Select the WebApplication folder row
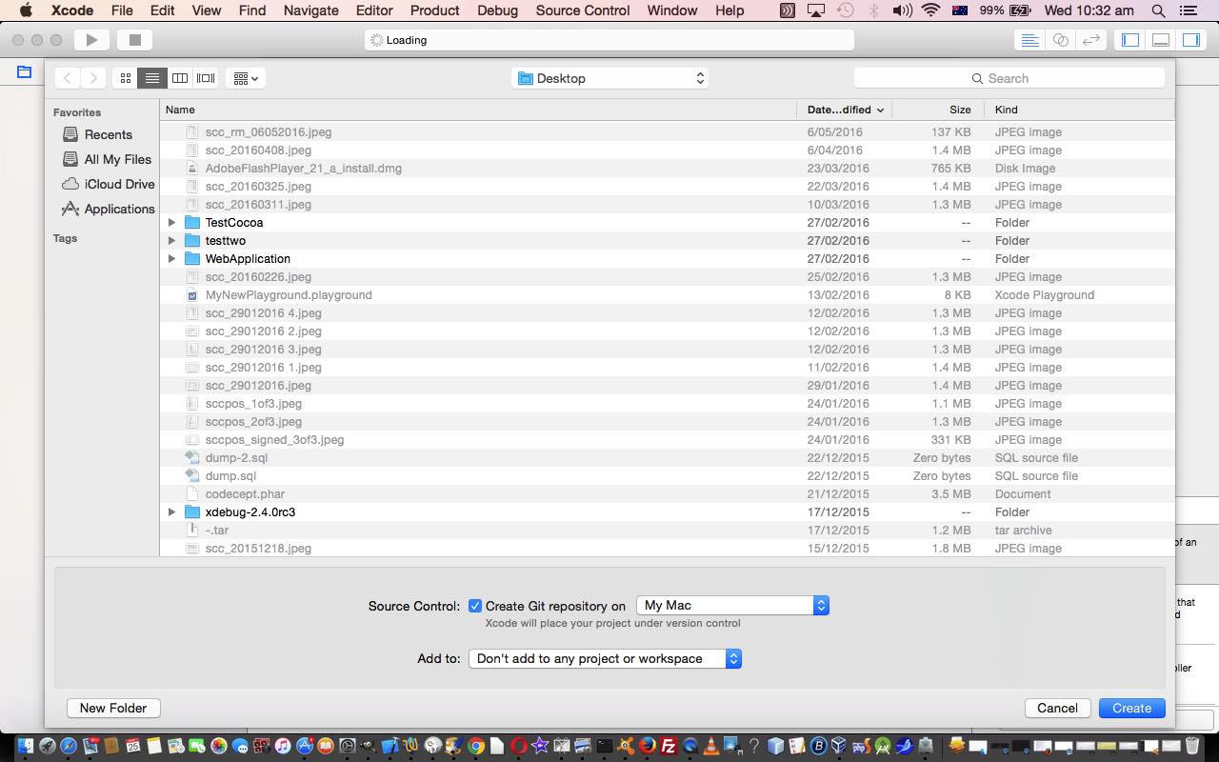Image resolution: width=1219 pixels, height=762 pixels. 667,259
